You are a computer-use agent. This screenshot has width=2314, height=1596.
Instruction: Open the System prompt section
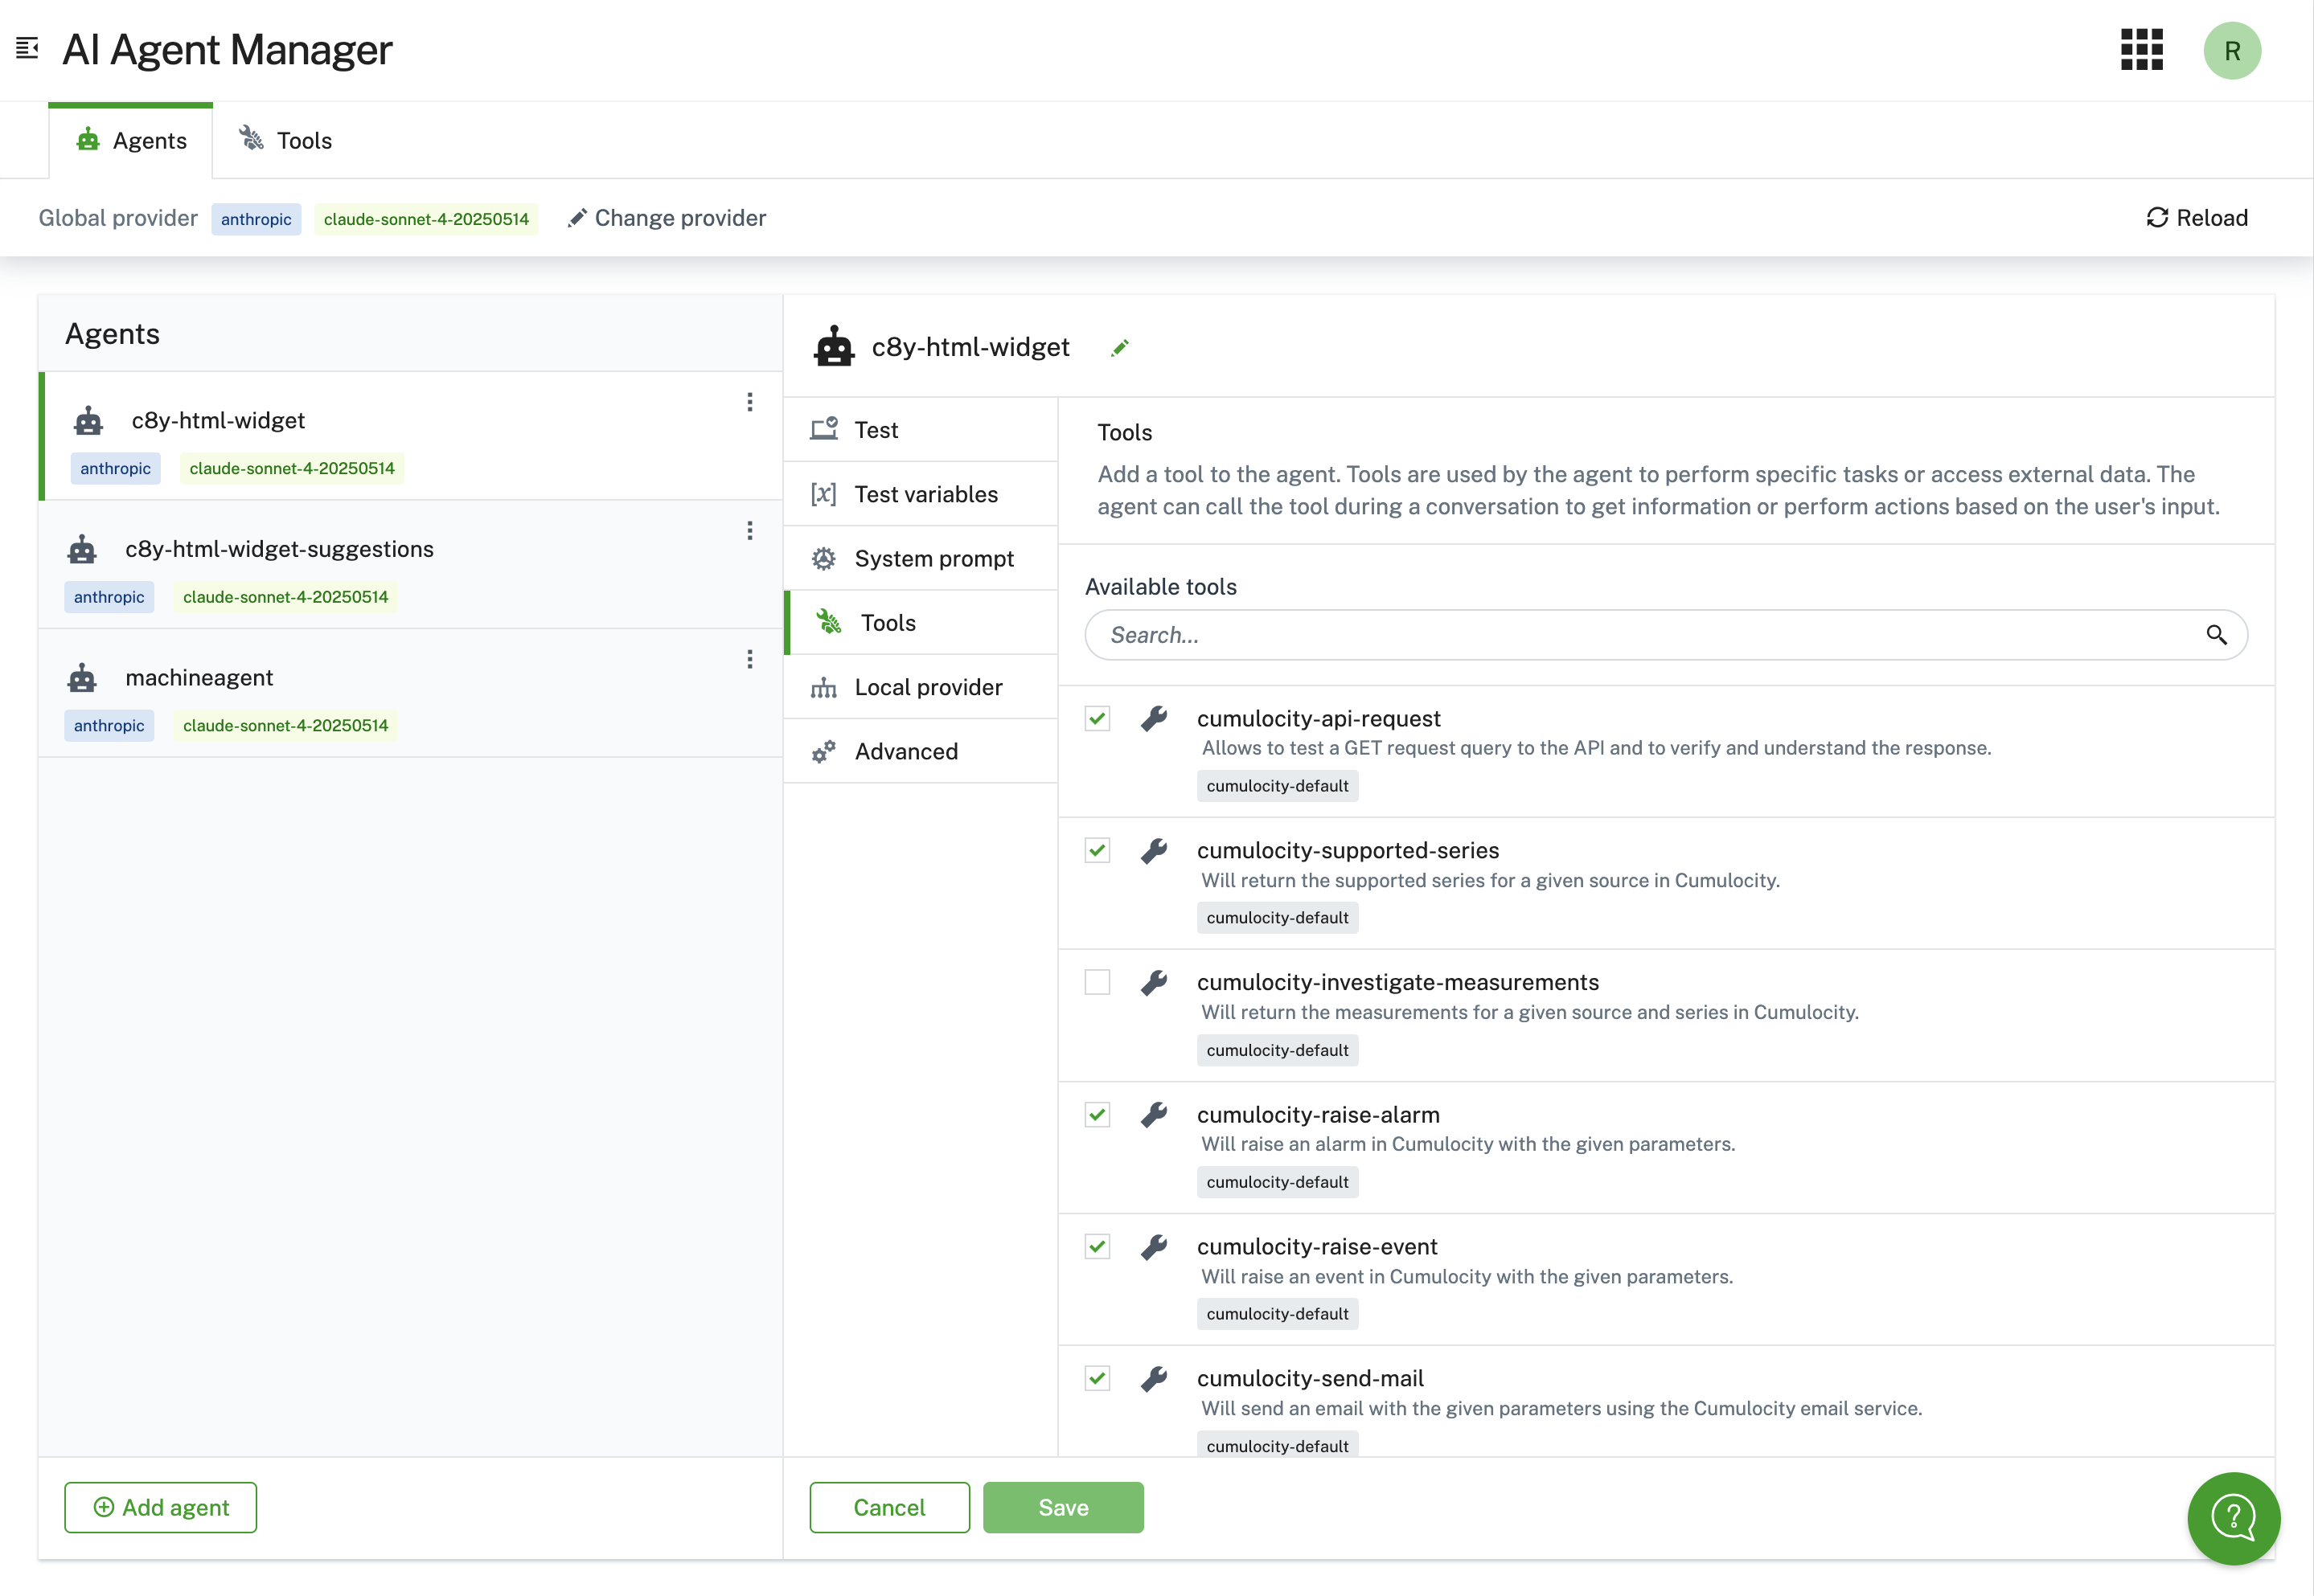click(933, 559)
